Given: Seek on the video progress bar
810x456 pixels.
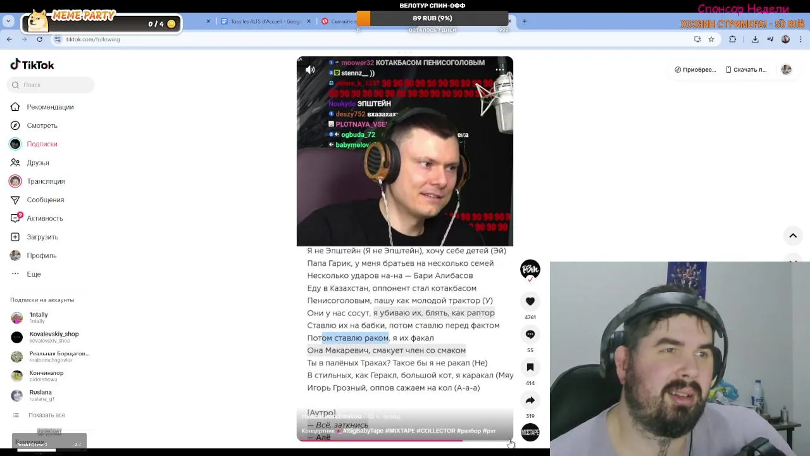Looking at the screenshot, I should point(405,440).
